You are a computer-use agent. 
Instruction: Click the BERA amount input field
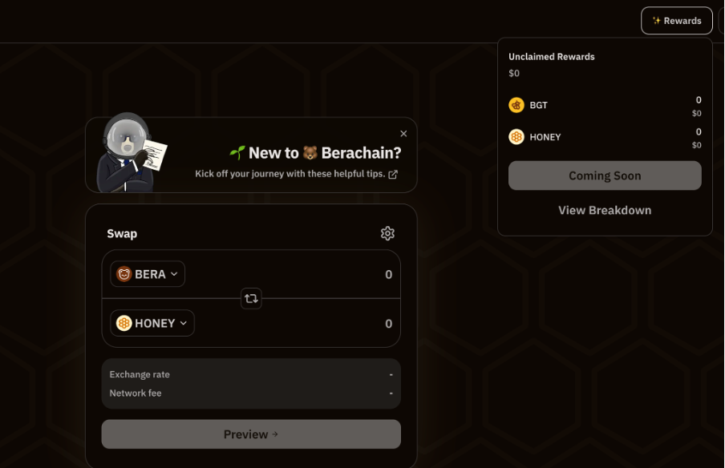pos(321,274)
